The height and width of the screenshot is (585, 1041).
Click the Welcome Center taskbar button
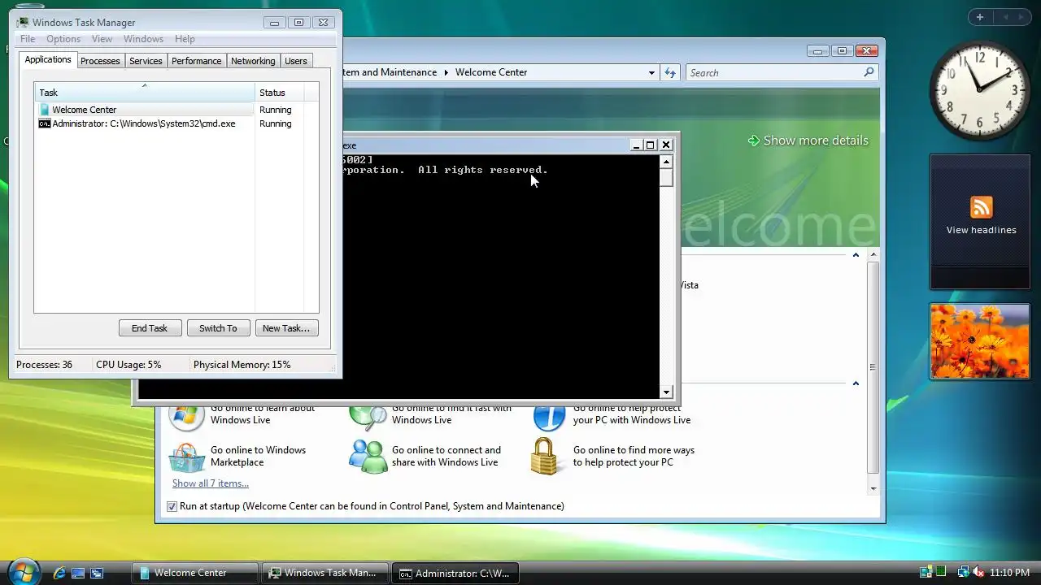tap(194, 573)
